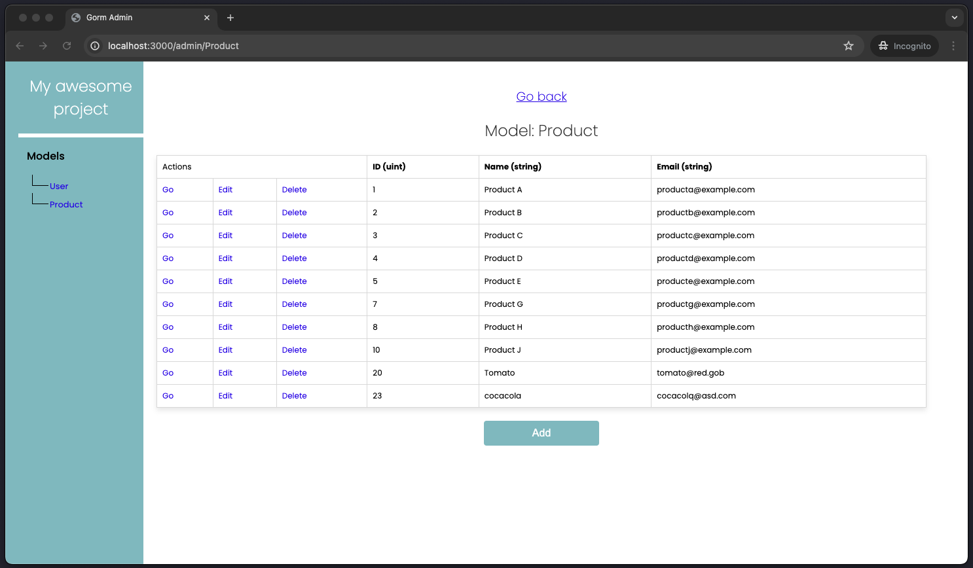The image size is (973, 568).
Task: Open the Chrome three-dot menu
Action: click(x=953, y=46)
